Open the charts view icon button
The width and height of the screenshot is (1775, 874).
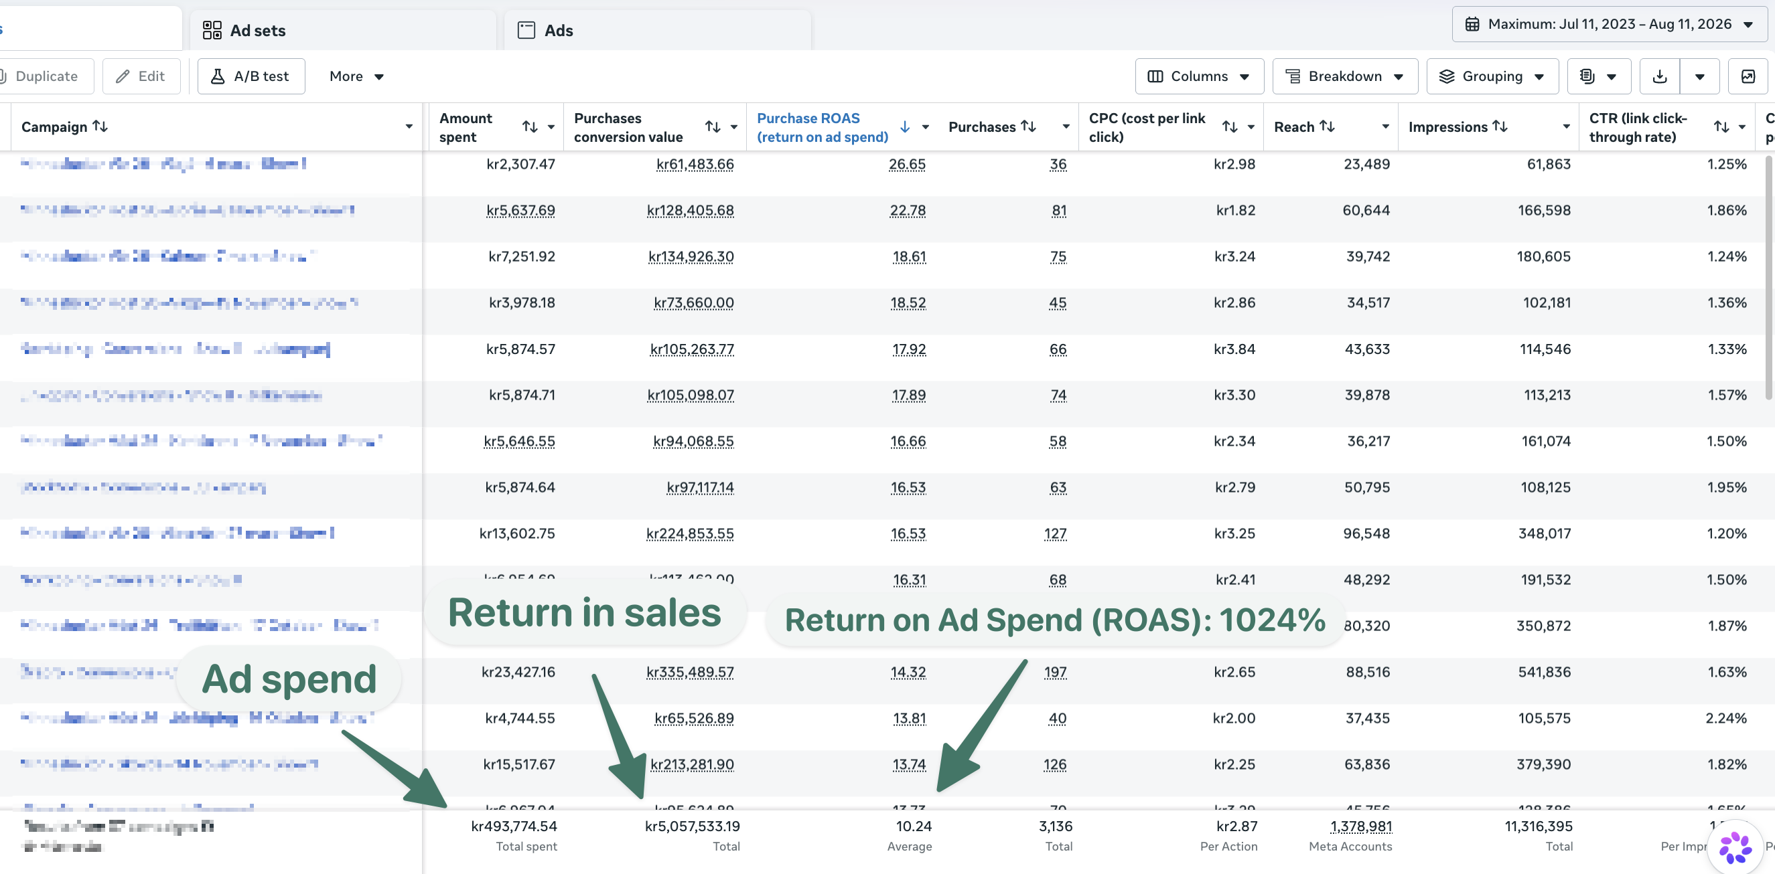1748,76
